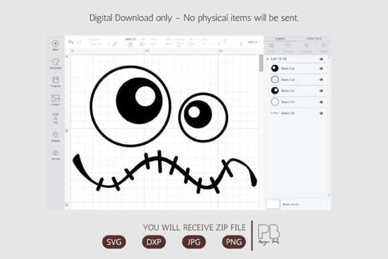The width and height of the screenshot is (388, 259).
Task: Click the New project icon
Action: point(55,44)
